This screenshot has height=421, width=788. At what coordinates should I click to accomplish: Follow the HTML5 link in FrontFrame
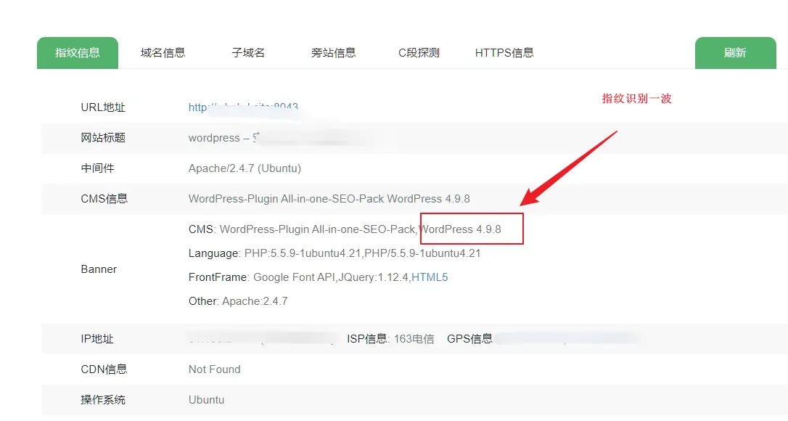click(x=430, y=277)
